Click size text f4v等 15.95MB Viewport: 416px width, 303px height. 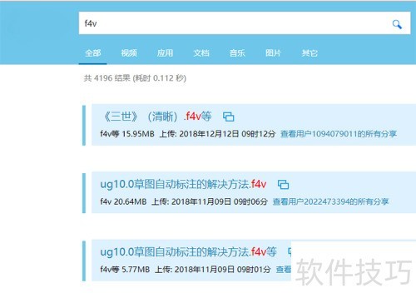(127, 134)
